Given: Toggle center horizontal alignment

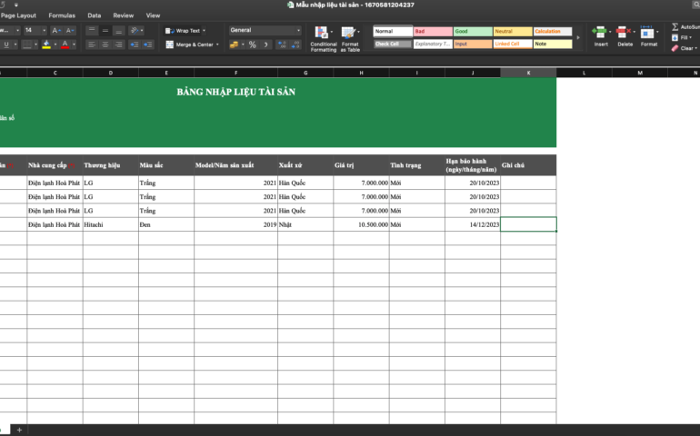Looking at the screenshot, I should click(x=105, y=45).
